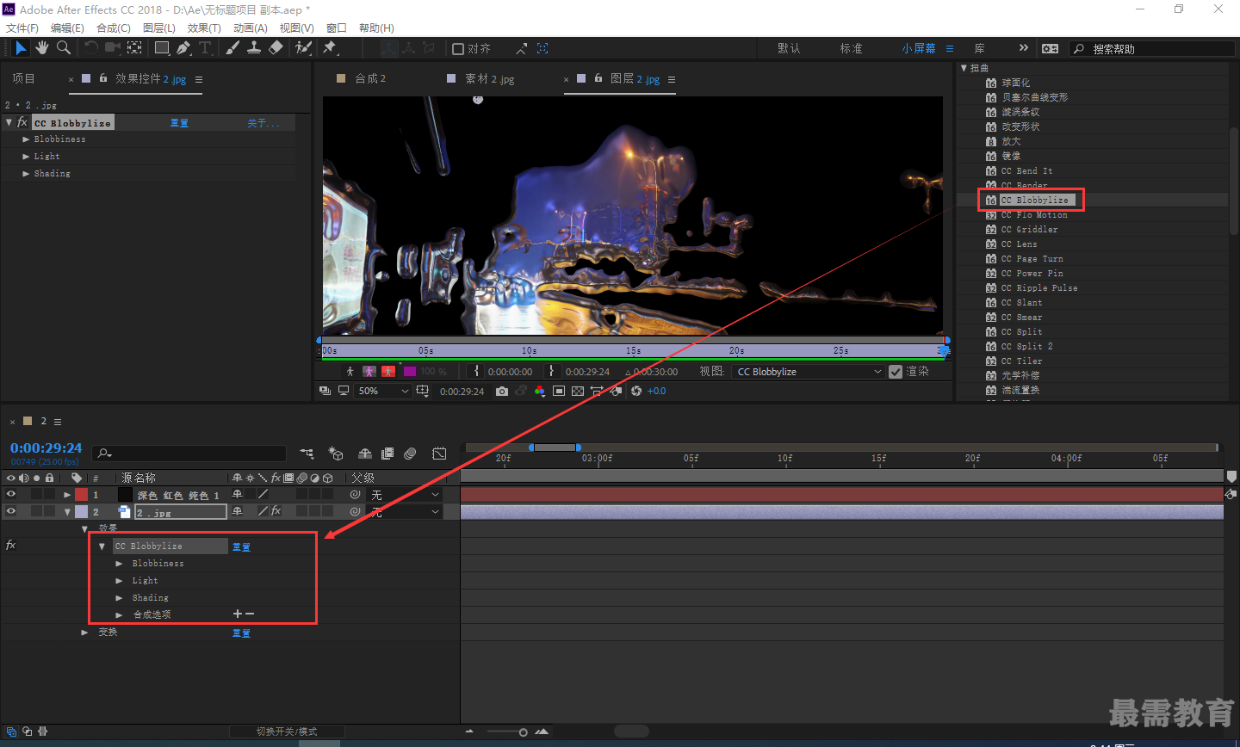Select the Selection arrow tool
Viewport: 1240px width, 747px height.
point(21,48)
